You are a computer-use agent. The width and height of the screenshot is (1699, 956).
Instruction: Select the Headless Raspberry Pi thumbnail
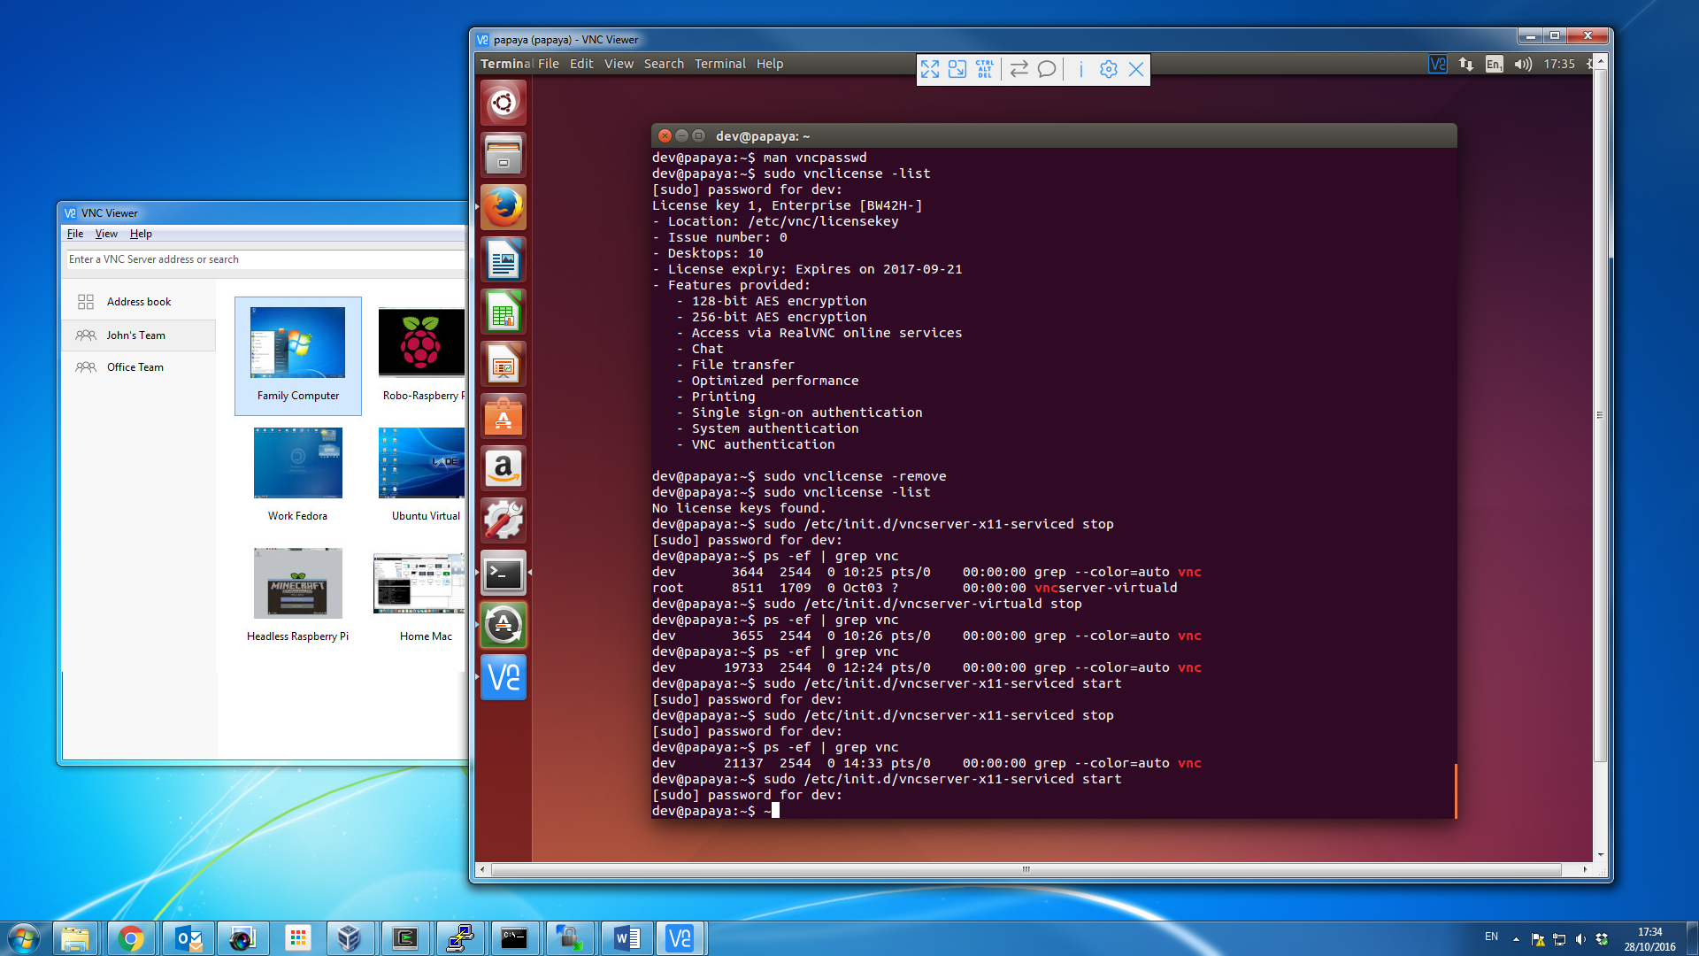tap(297, 583)
